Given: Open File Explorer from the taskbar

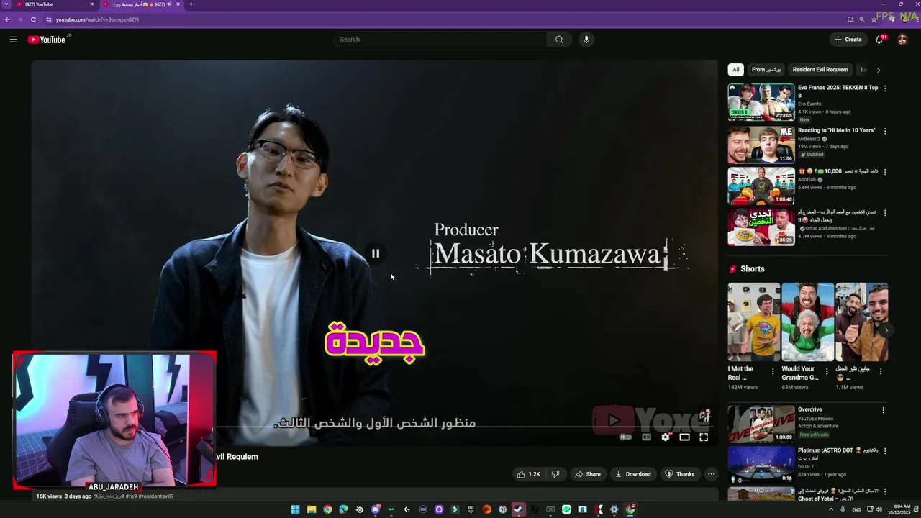Looking at the screenshot, I should point(312,509).
